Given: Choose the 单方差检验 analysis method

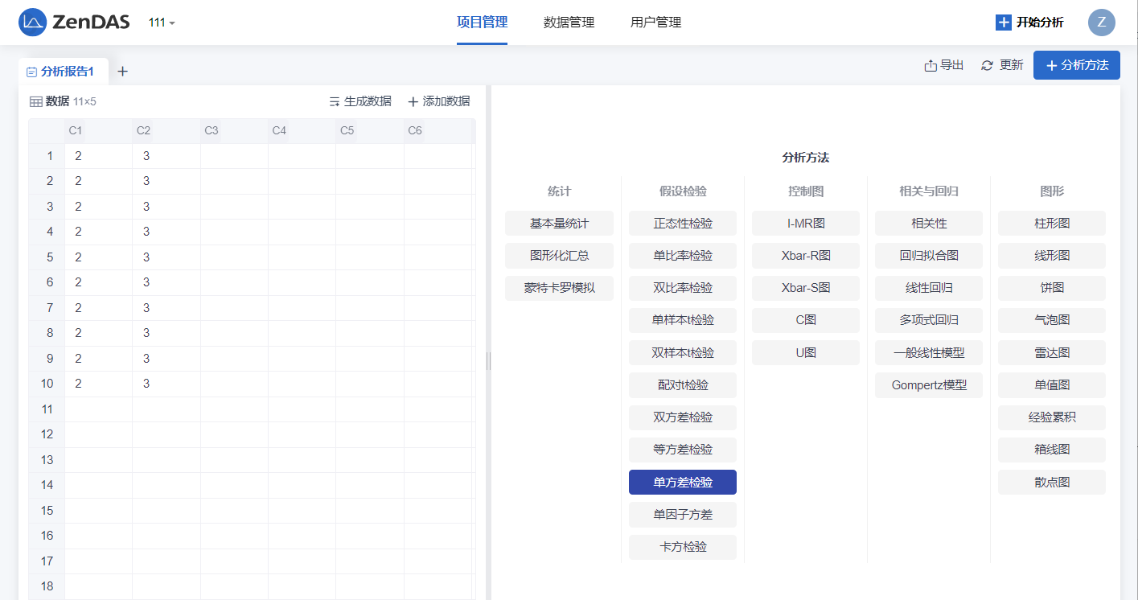Looking at the screenshot, I should point(682,483).
